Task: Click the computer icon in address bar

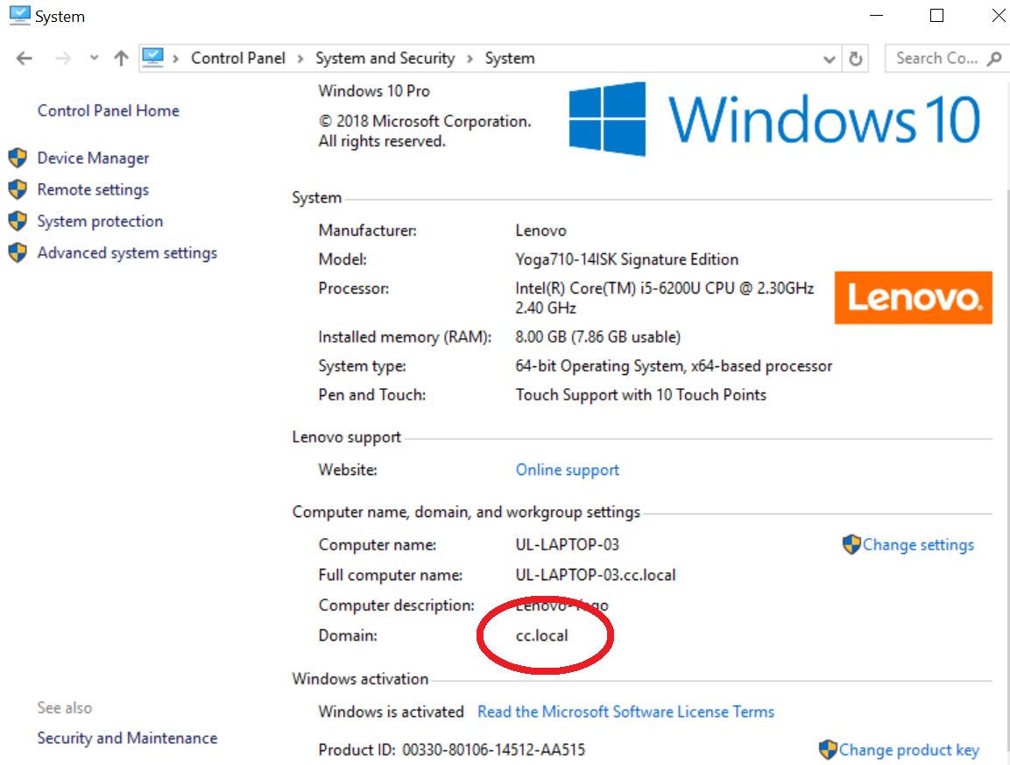Action: pyautogui.click(x=152, y=58)
